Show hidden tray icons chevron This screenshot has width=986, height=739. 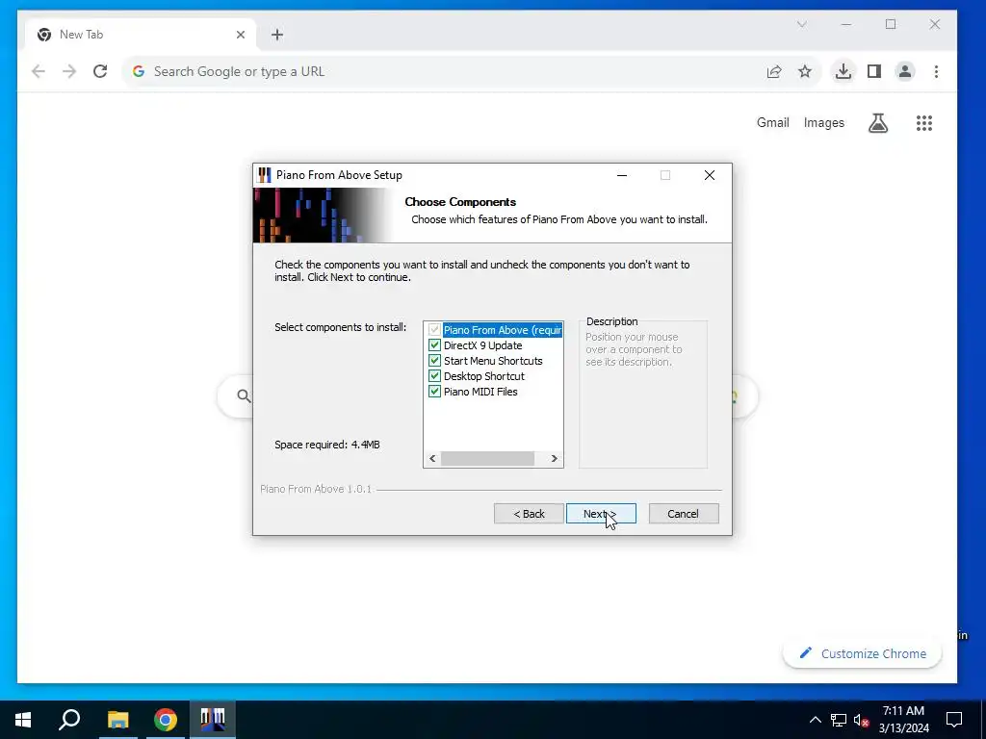[x=815, y=720]
